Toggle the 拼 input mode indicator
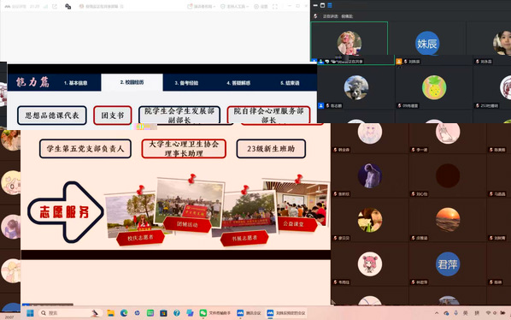This screenshot has width=511, height=320. tap(477, 313)
